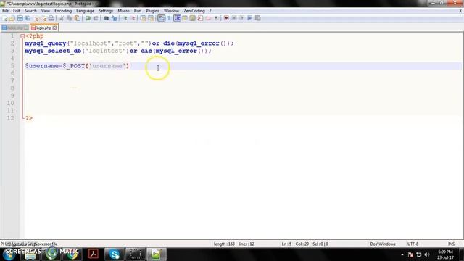This screenshot has width=464, height=261.
Task: Click the UTF-8 encoding status field
Action: click(x=413, y=244)
